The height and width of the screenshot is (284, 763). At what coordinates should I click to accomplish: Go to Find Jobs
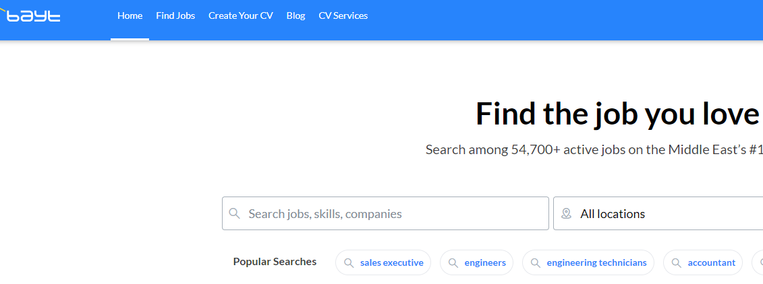point(175,15)
